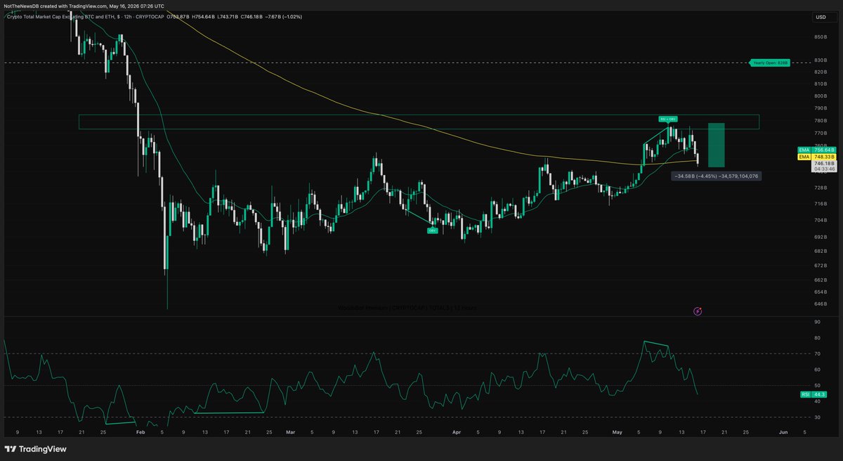Click 728 B on the price axis
Viewport: 843px width, 461px height.
pyautogui.click(x=821, y=188)
